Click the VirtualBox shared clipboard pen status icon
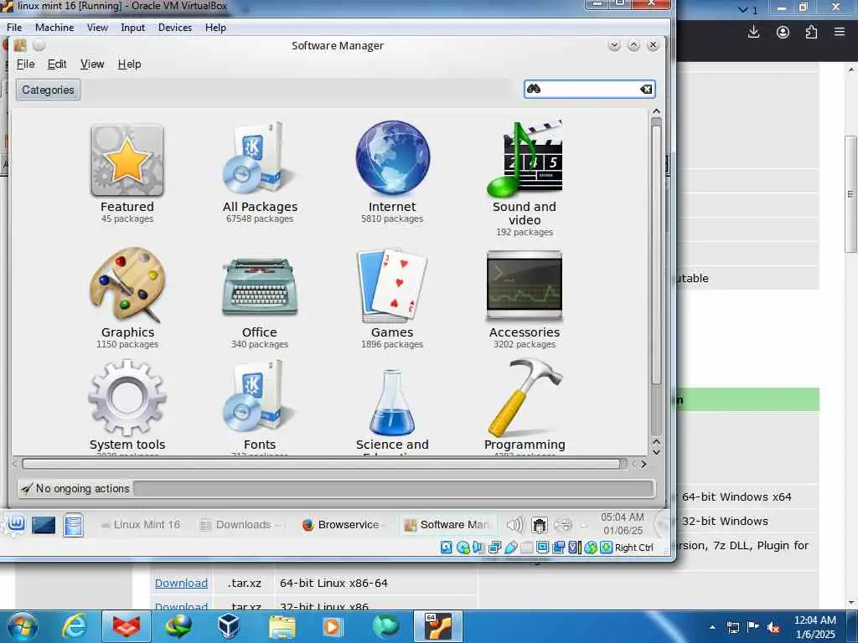The image size is (858, 643). (x=510, y=548)
